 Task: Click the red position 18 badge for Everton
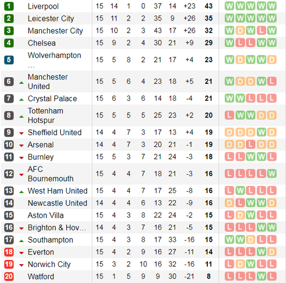click(9, 252)
